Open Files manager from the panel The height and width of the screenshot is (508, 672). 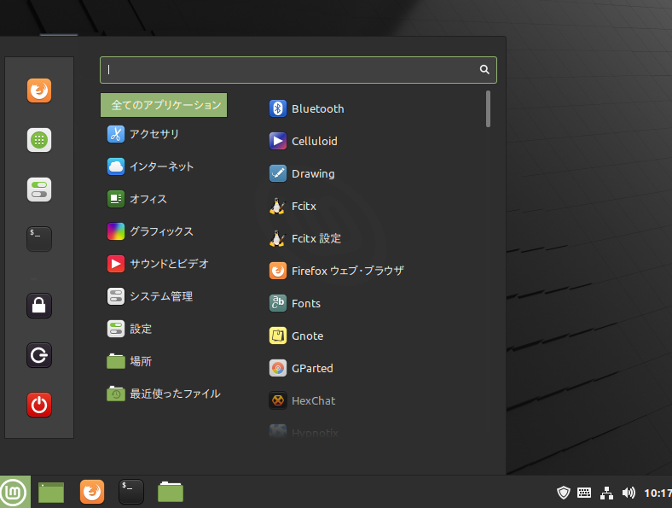pos(171,492)
